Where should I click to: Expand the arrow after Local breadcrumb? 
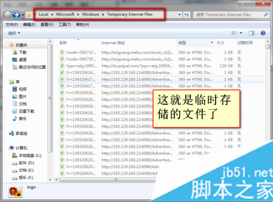[x=52, y=14]
